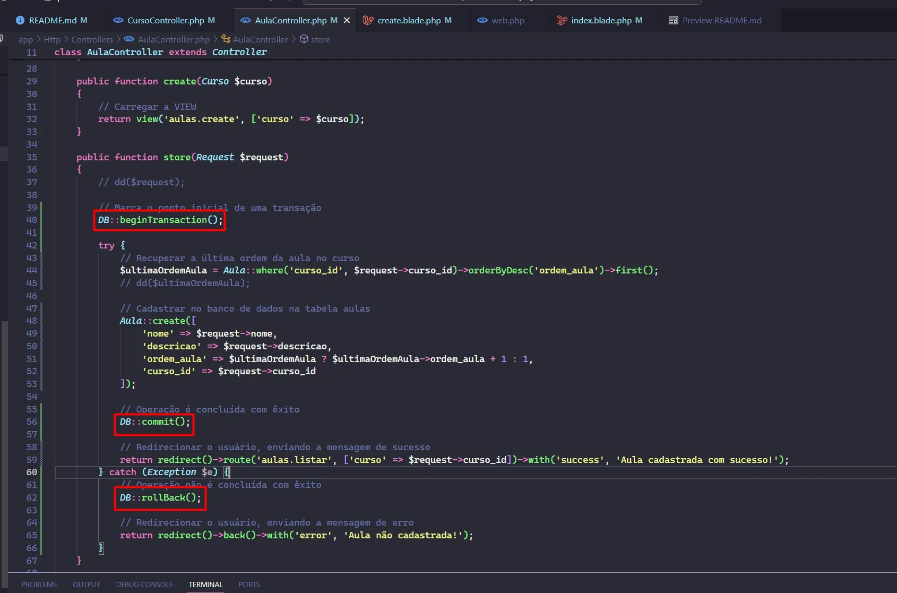Click line number 60 in the gutter
The image size is (897, 593).
32,472
